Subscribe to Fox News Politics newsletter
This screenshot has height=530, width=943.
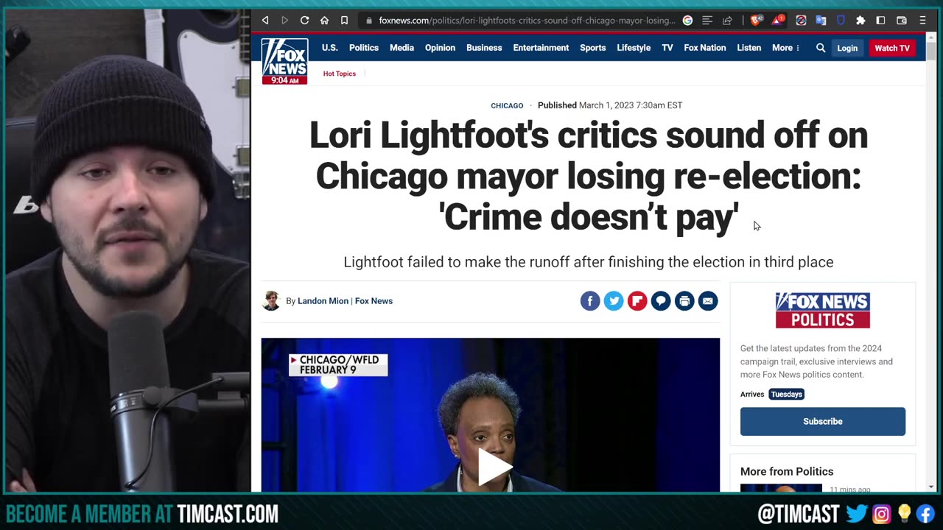point(823,422)
